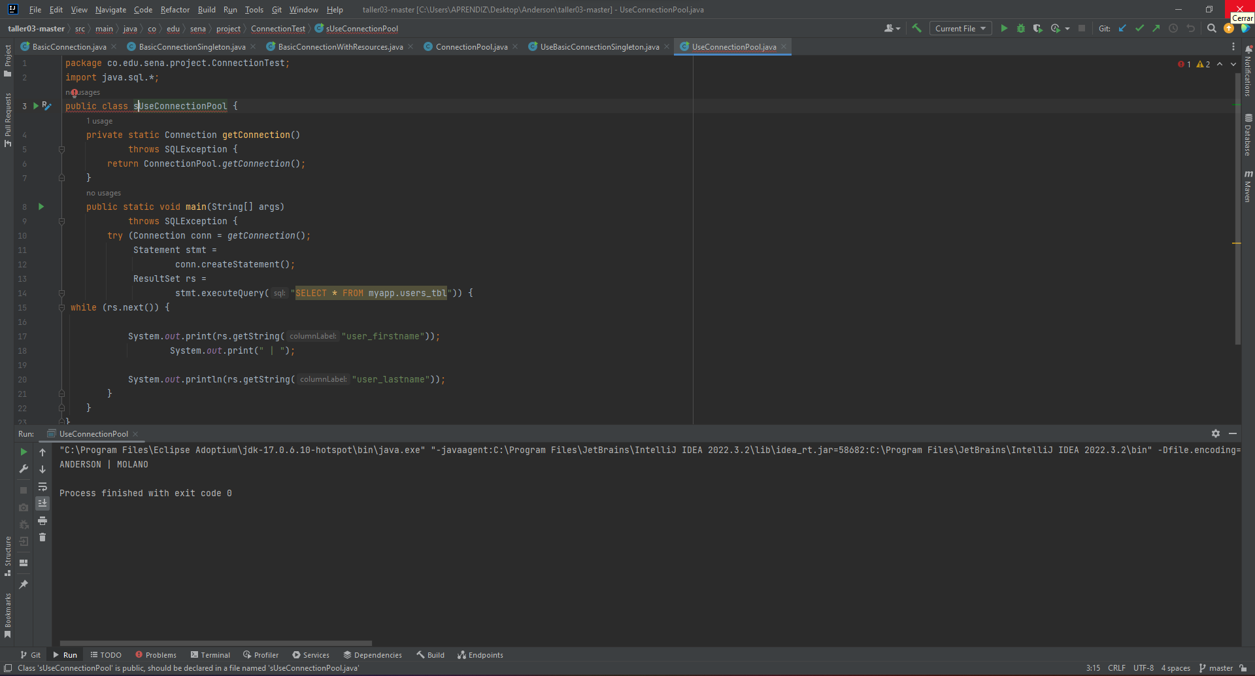The image size is (1255, 676).
Task: Open the Terminal tool window
Action: 210,655
